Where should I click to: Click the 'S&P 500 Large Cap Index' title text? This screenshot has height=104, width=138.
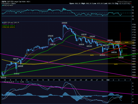point(16,2)
